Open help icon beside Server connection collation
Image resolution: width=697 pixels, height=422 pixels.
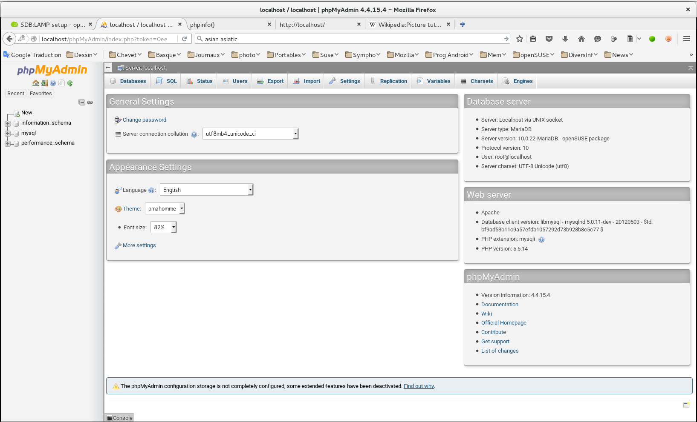pos(195,134)
